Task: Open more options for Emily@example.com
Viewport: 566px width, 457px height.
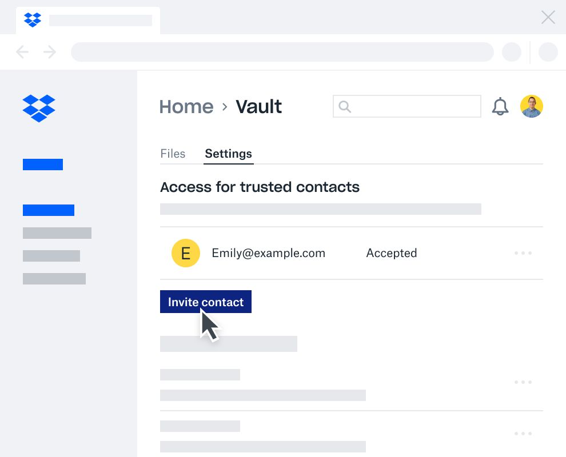Action: coord(523,253)
